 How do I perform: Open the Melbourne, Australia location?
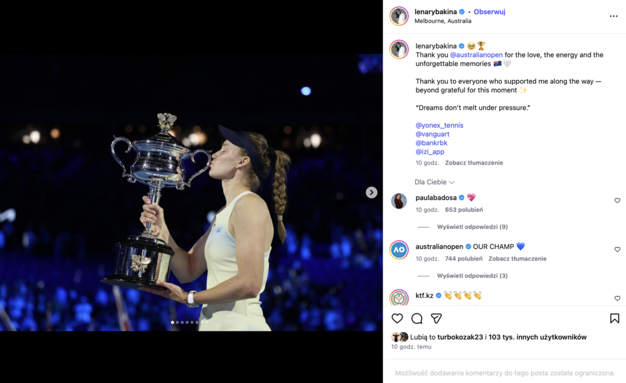(x=443, y=21)
